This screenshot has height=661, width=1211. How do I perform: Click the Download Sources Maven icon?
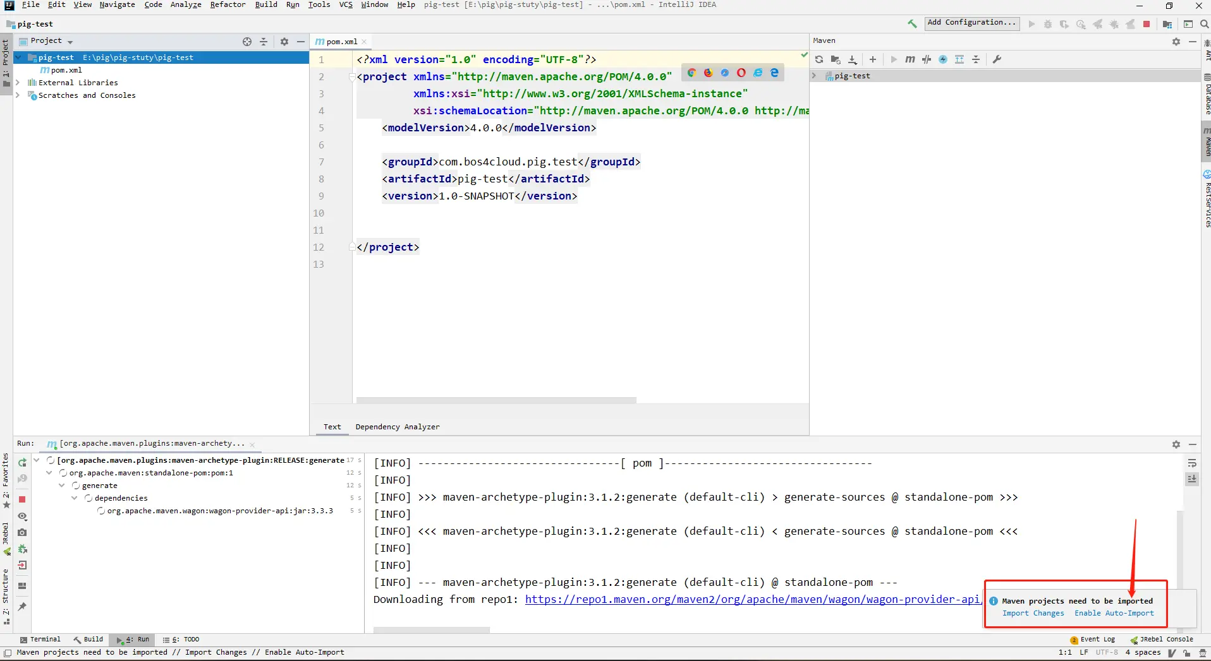pos(853,59)
